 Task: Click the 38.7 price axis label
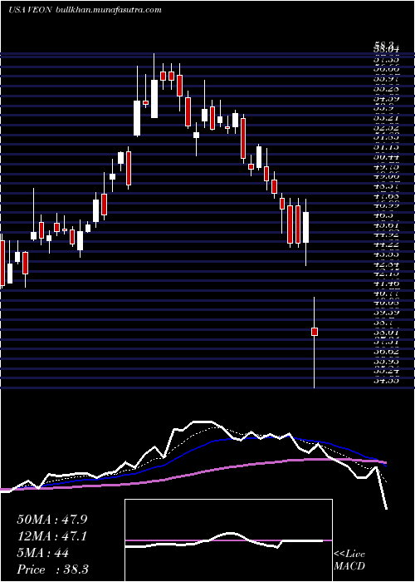(383, 323)
